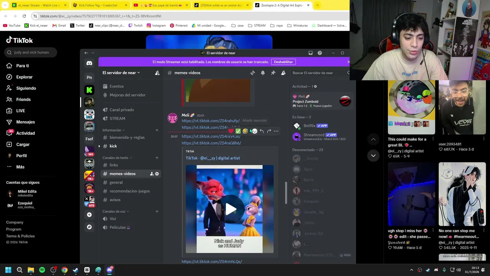Open Discord server discovery compass icon
This screenshot has height=276, width=490.
coord(89,227)
